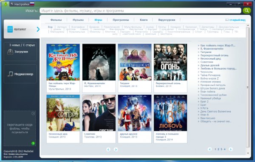The height and width of the screenshot is (162, 255).
Task: Click the left arrow beside page numbers
Action: pos(210,149)
